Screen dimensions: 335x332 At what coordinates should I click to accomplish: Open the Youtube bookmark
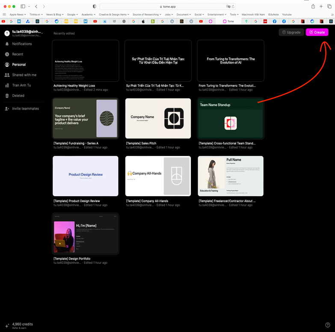pos(287,15)
